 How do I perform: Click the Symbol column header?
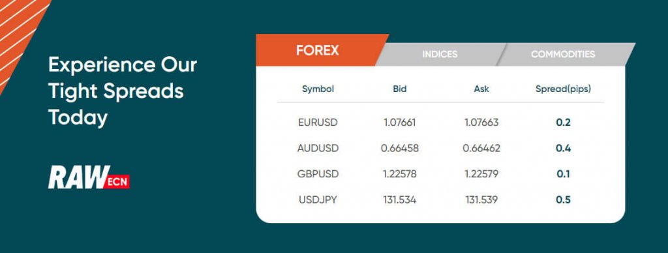click(x=318, y=89)
